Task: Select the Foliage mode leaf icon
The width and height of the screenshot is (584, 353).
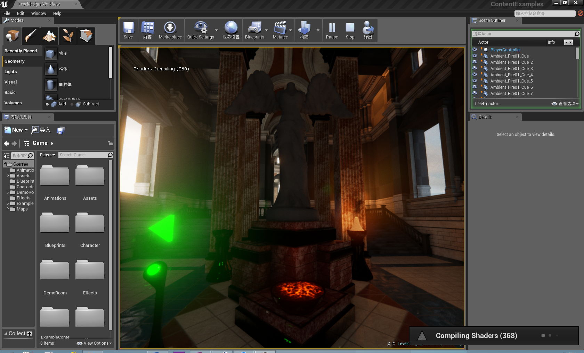Action: [67, 36]
